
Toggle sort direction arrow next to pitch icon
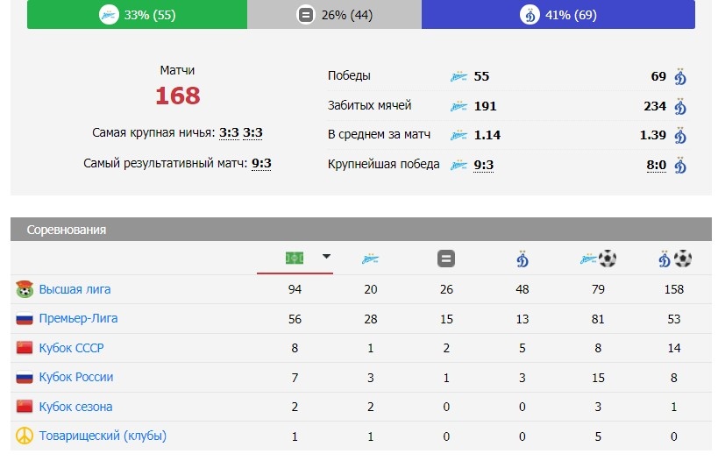pyautogui.click(x=326, y=257)
